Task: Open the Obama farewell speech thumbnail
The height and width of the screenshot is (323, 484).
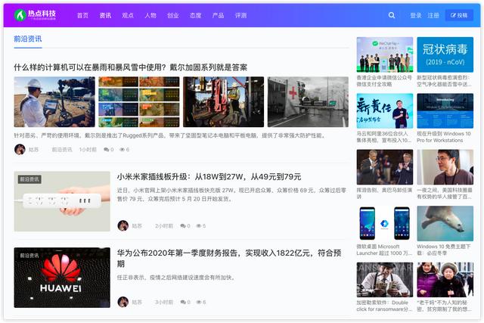Action: point(385,167)
